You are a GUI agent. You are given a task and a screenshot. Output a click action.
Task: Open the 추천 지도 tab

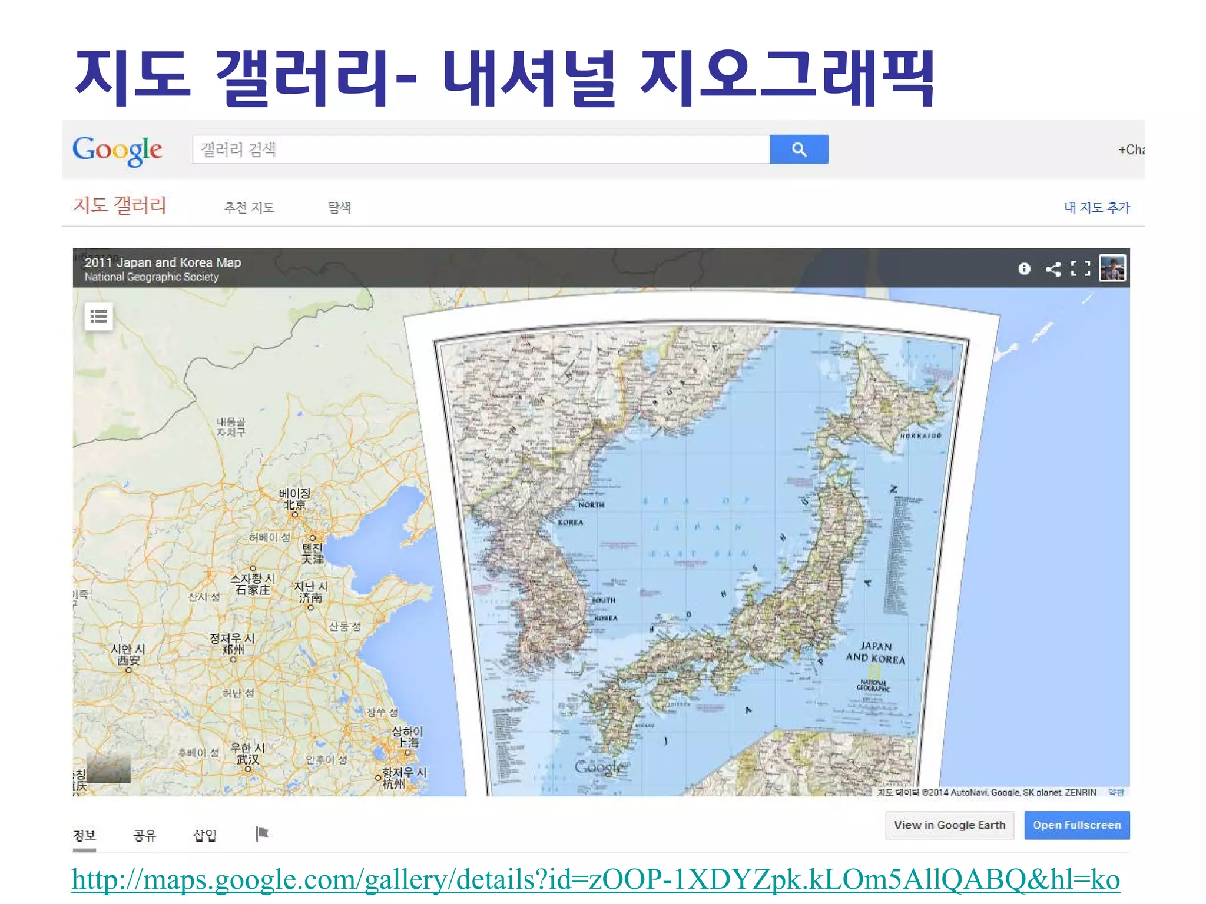click(x=249, y=208)
